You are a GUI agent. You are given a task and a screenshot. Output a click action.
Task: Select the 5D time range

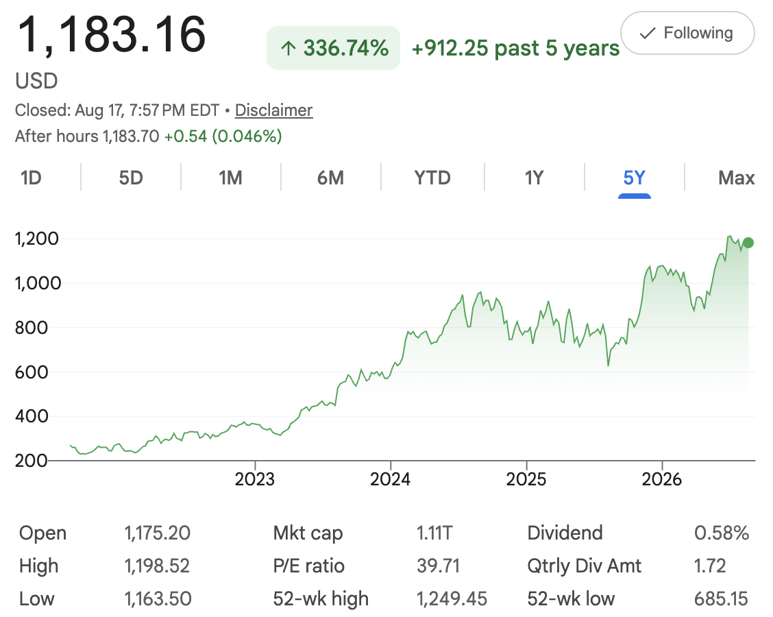coord(131,178)
